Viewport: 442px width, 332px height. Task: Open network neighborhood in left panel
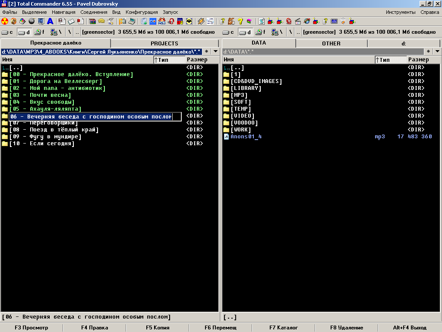click(x=56, y=32)
